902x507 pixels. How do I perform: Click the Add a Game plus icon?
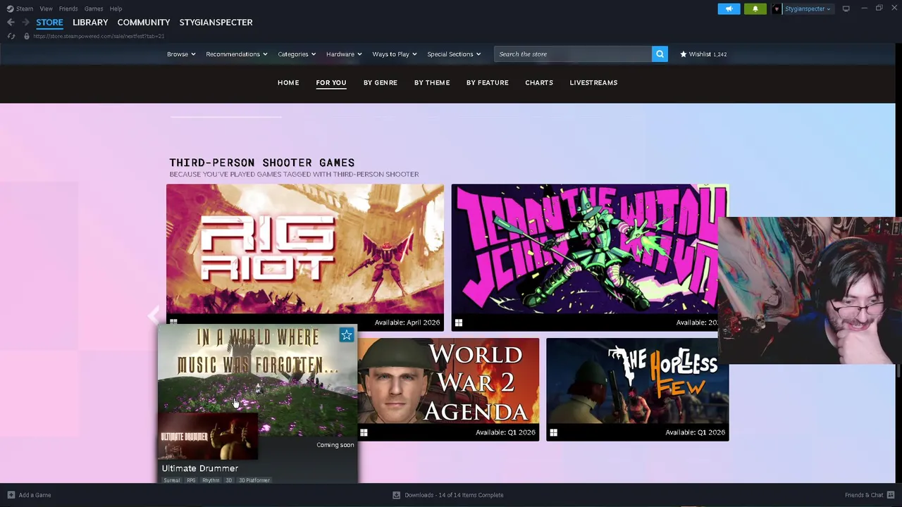click(11, 495)
